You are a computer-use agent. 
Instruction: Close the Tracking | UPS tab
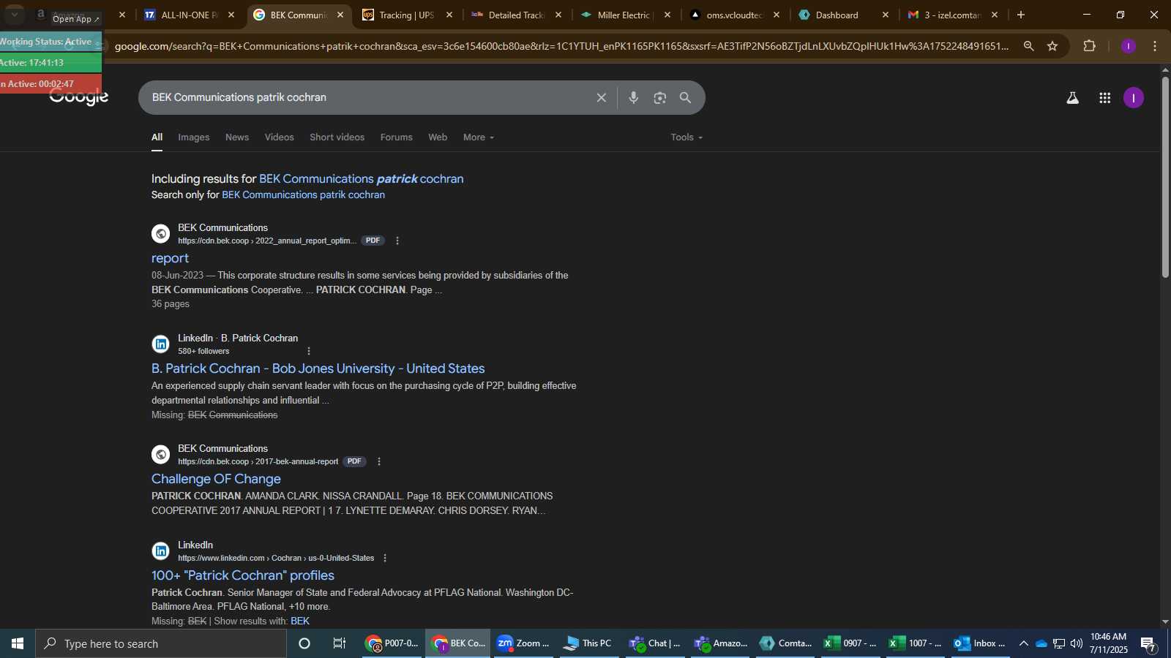coord(449,15)
